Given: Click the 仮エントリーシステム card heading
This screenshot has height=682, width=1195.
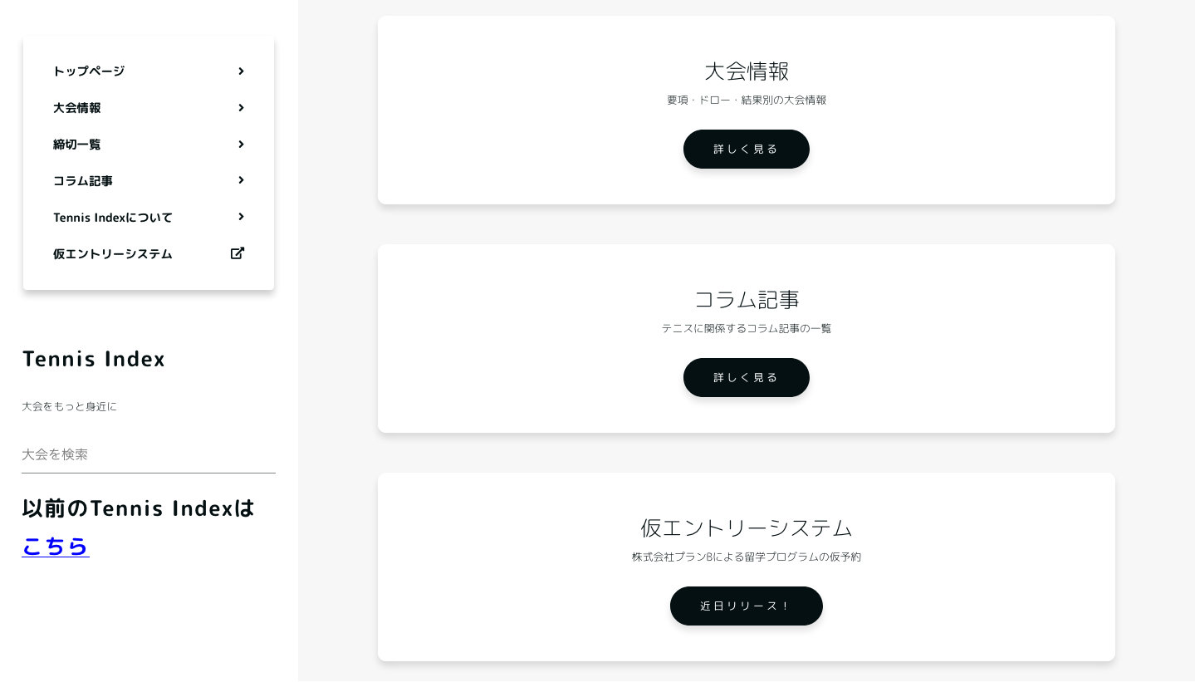Looking at the screenshot, I should point(746,528).
